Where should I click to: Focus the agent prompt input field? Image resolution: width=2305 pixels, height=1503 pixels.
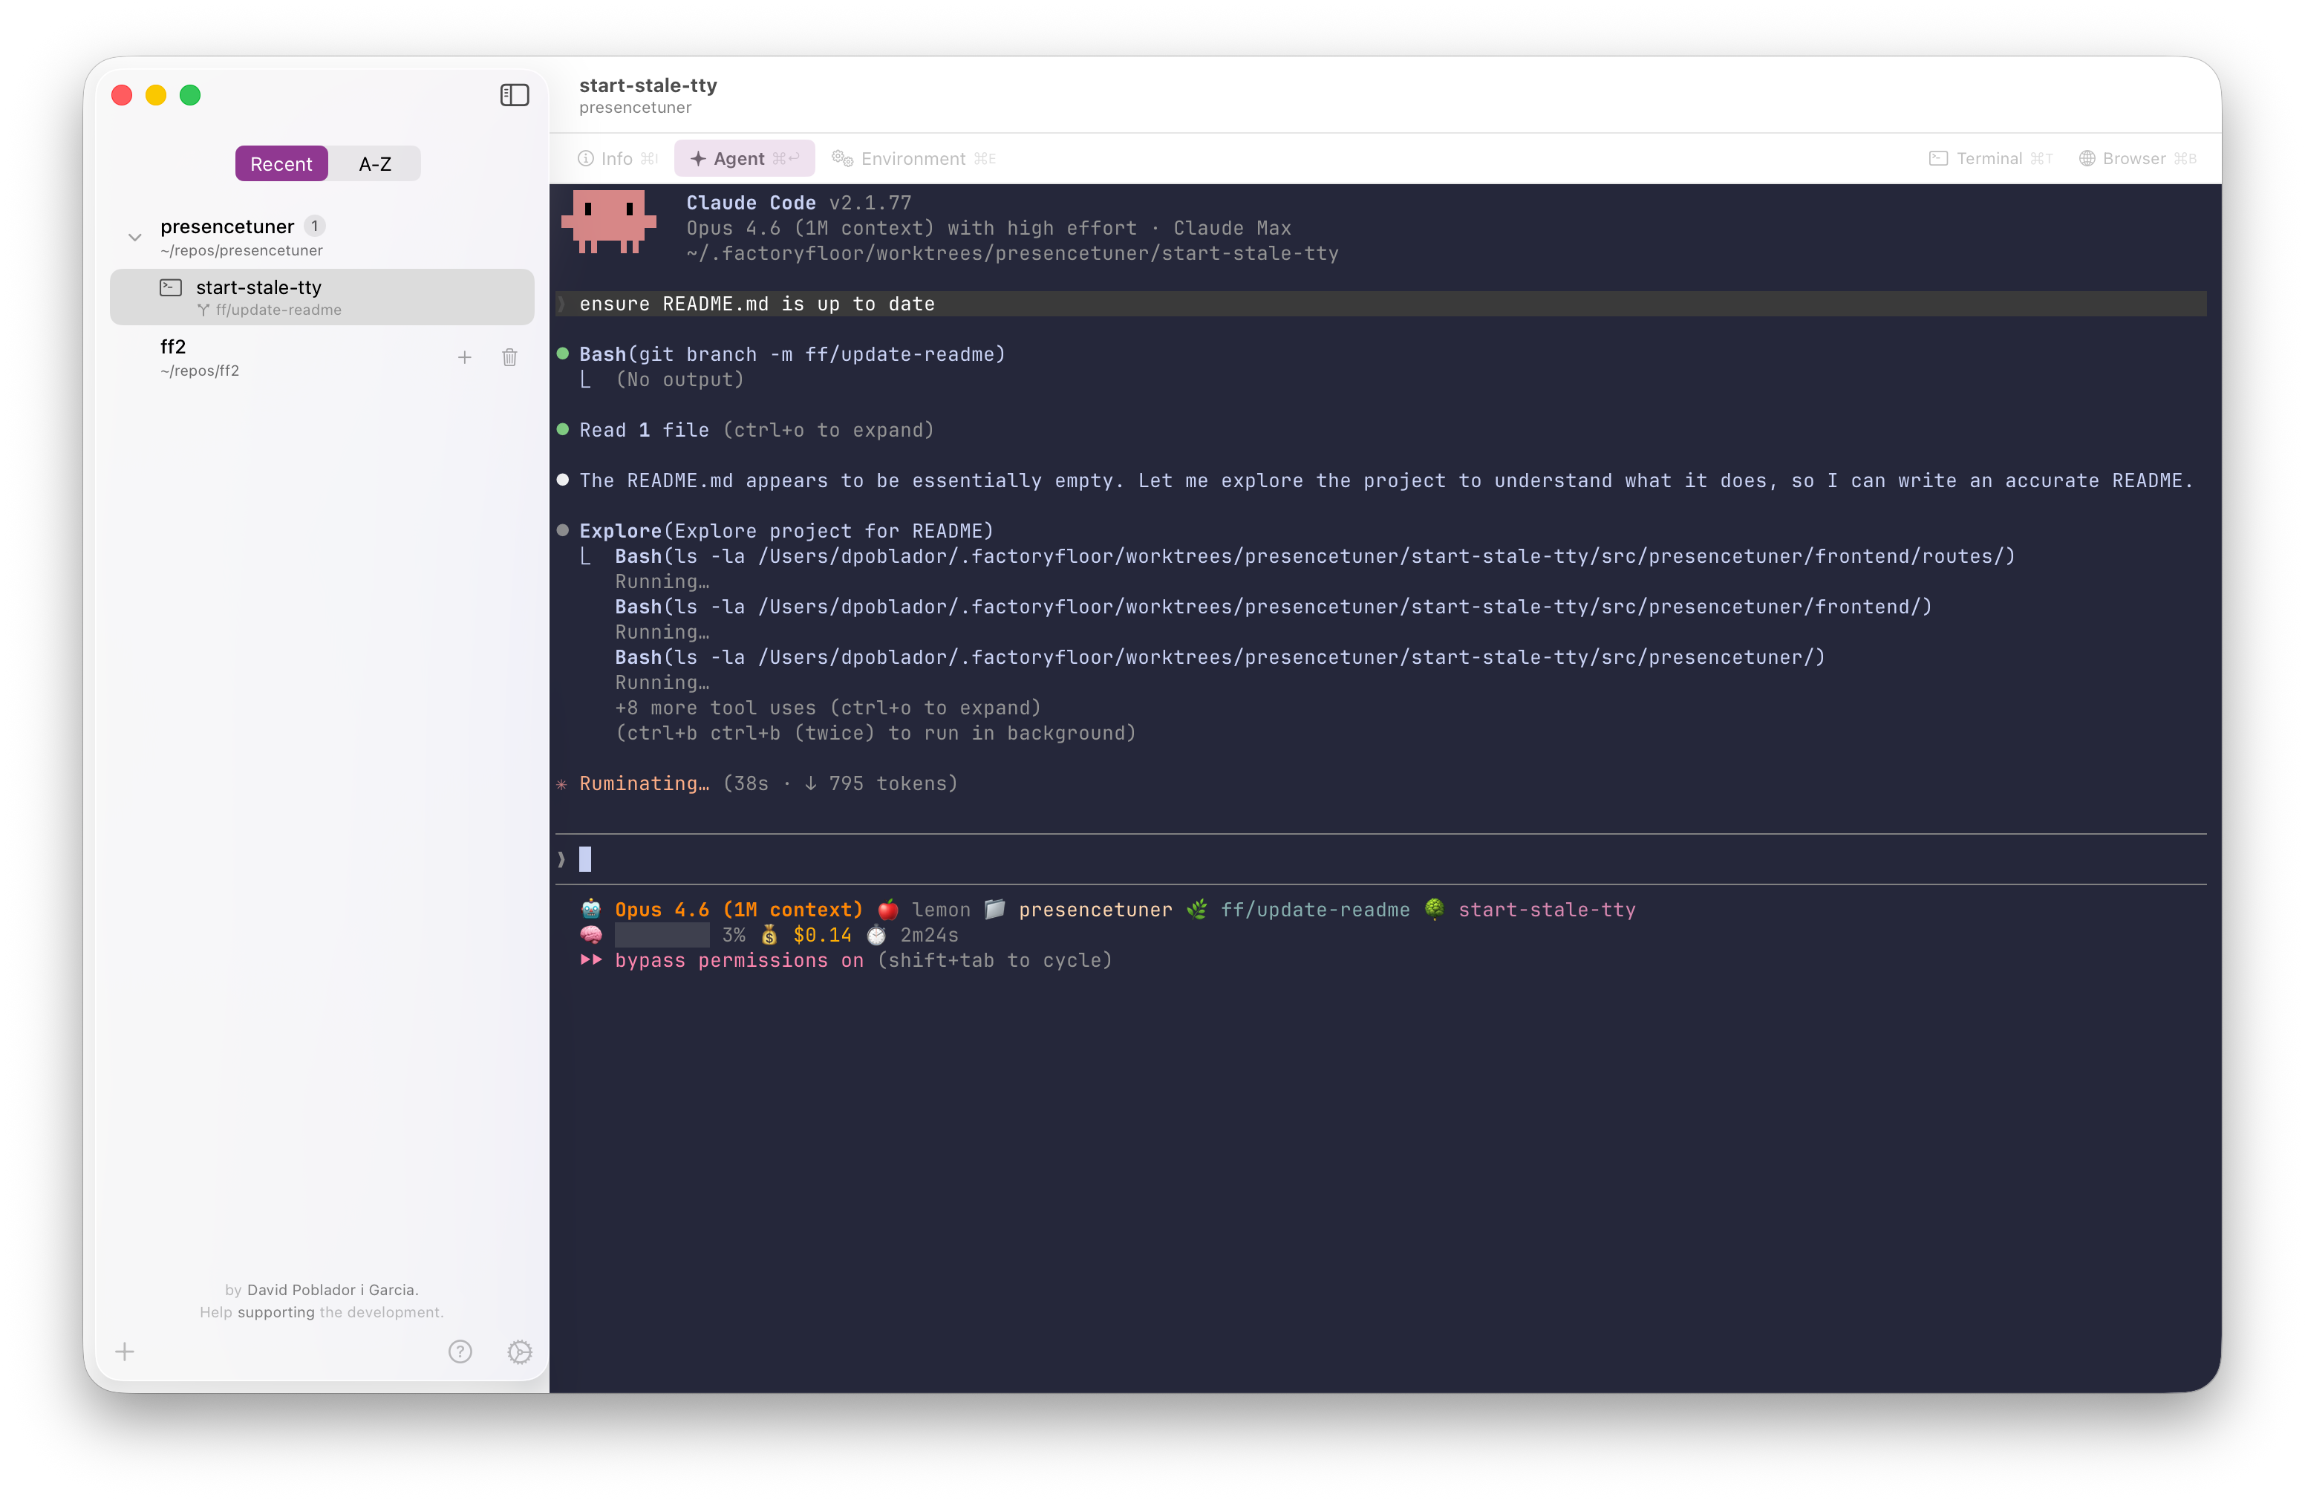1162,858
